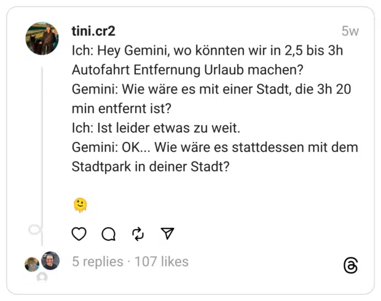Screen dimensions: 381x301
Task: Share the post with the paper plane icon
Action: tap(168, 233)
